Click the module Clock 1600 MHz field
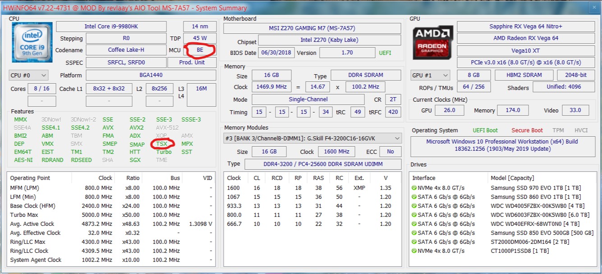Image resolution: width=602 pixels, height=274 pixels. click(x=336, y=152)
